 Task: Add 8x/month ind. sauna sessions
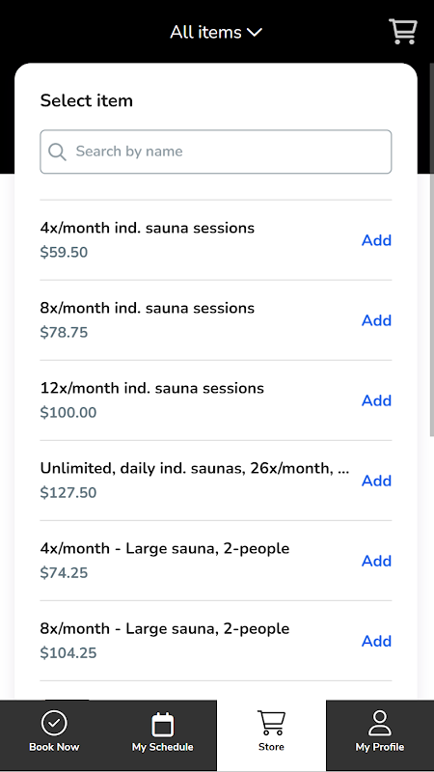[376, 320]
